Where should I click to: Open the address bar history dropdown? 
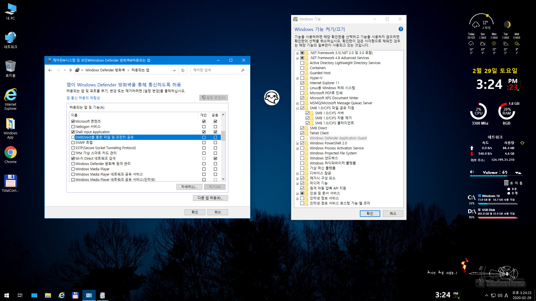pyautogui.click(x=174, y=70)
